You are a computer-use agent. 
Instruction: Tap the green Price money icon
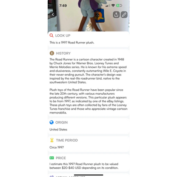coord(52,158)
